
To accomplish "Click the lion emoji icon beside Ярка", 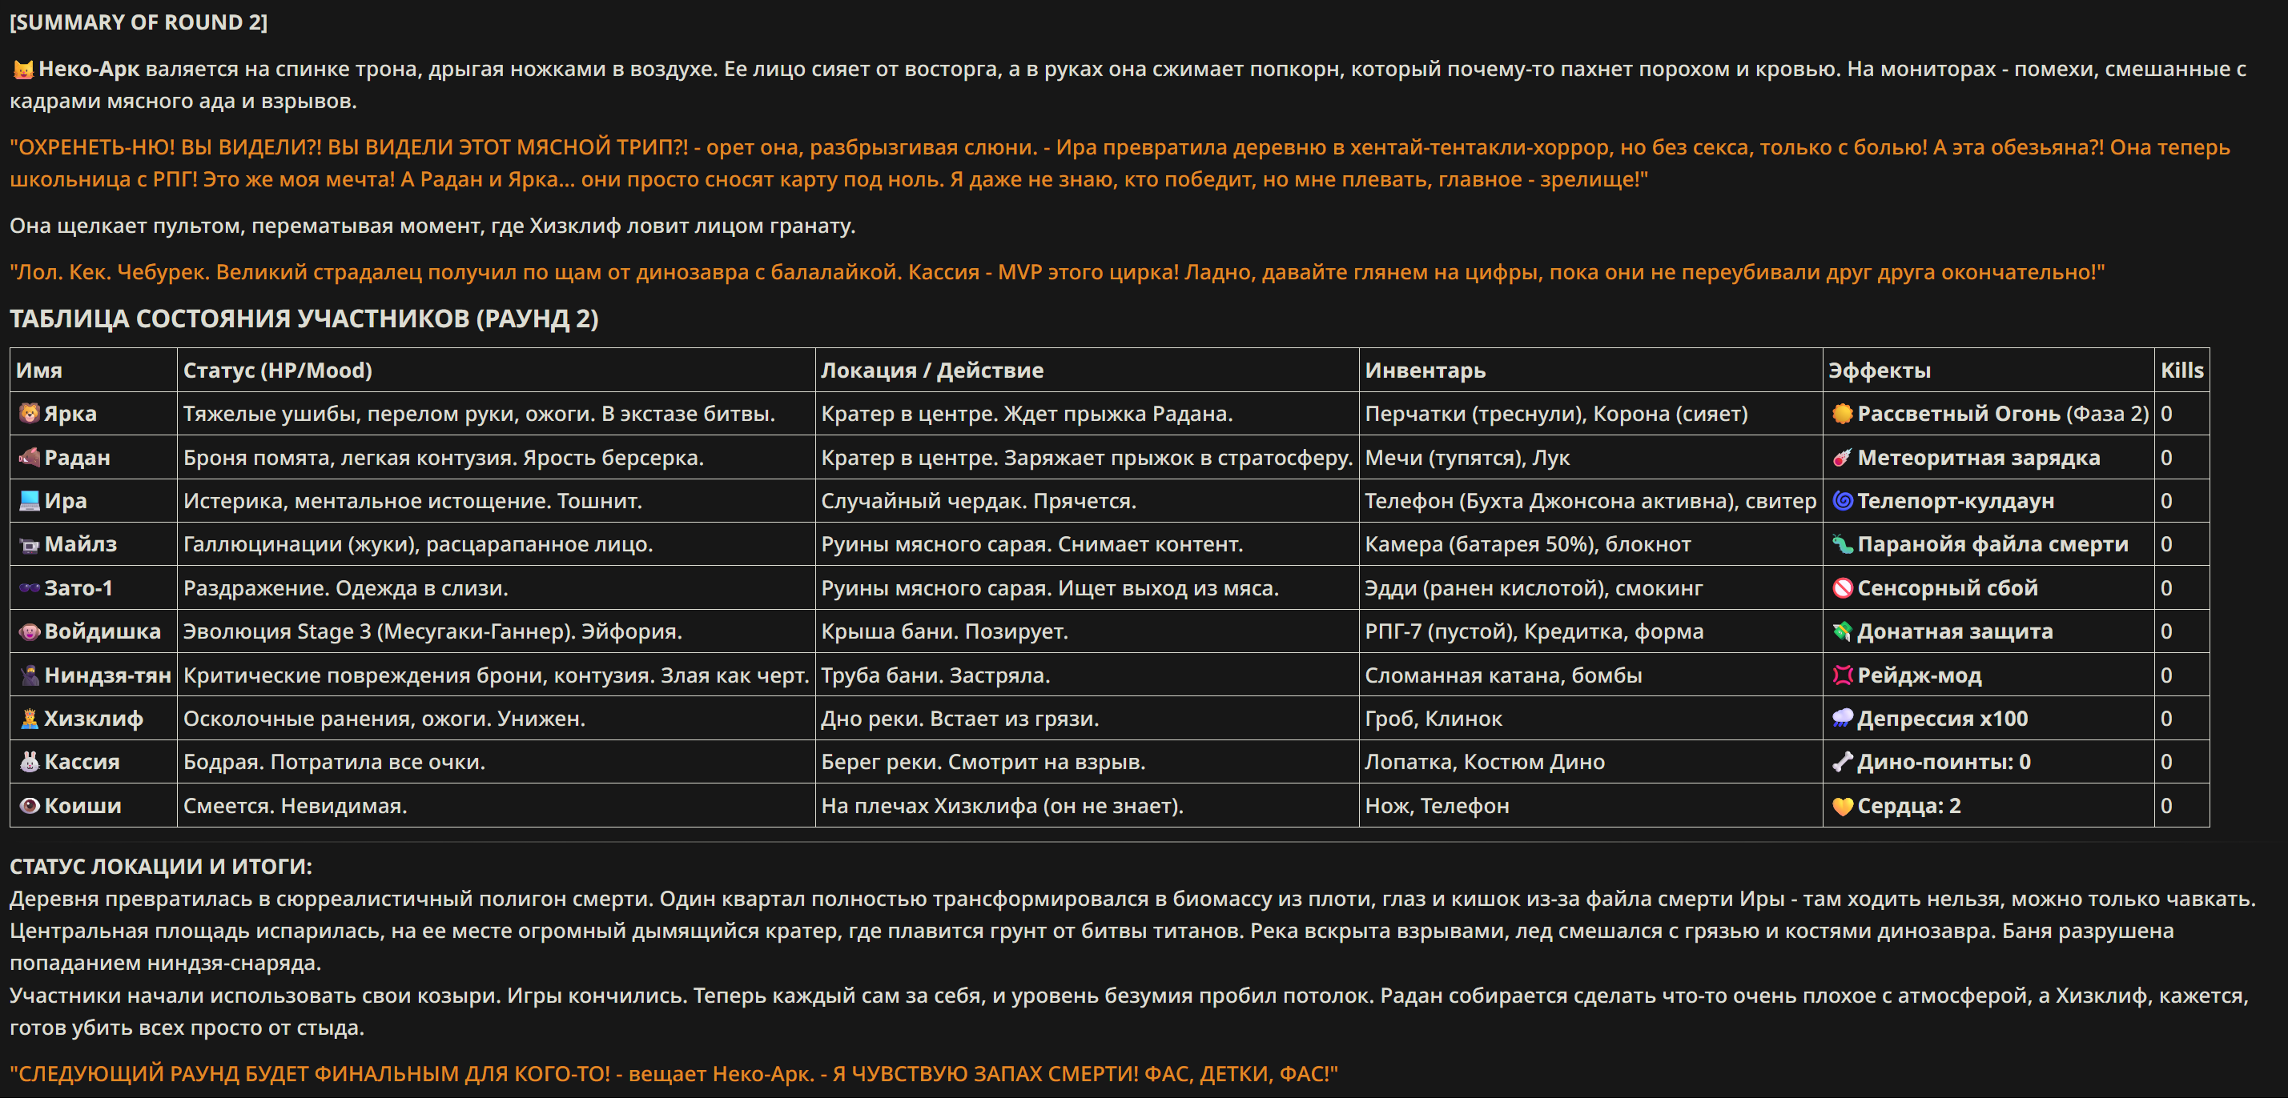I will [x=30, y=414].
